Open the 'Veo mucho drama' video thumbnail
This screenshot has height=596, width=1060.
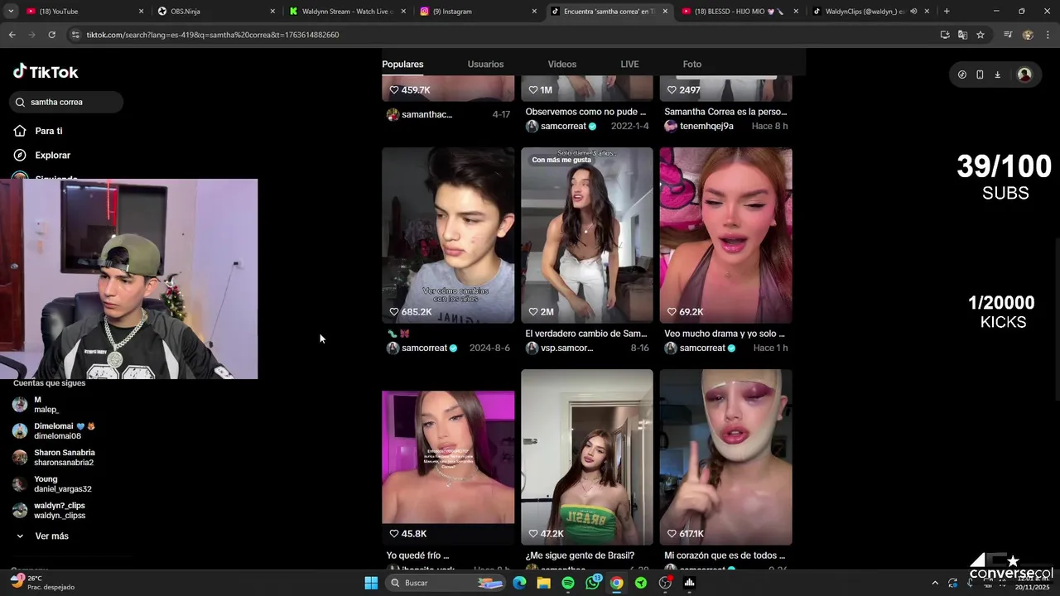point(726,235)
